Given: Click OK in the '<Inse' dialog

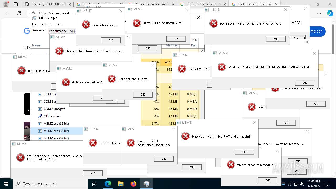Looking at the screenshot, I should pos(286,123).
